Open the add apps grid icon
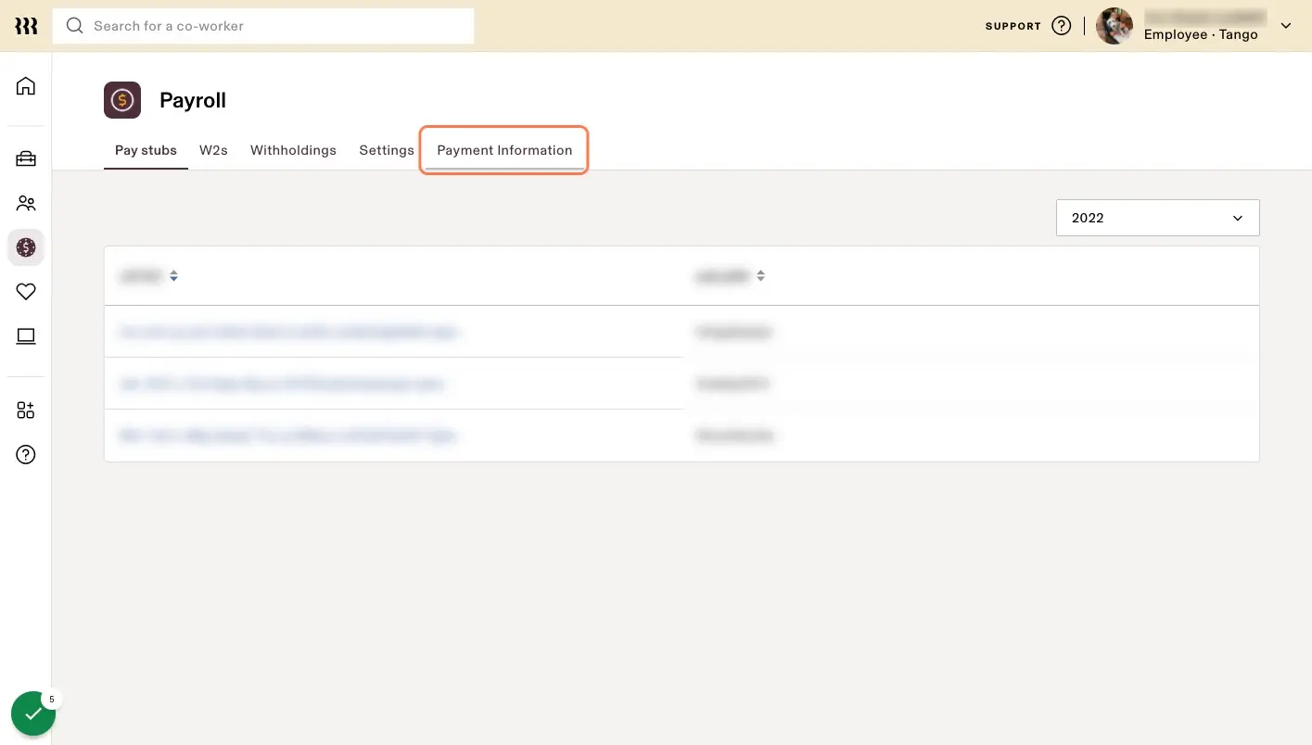 click(26, 410)
